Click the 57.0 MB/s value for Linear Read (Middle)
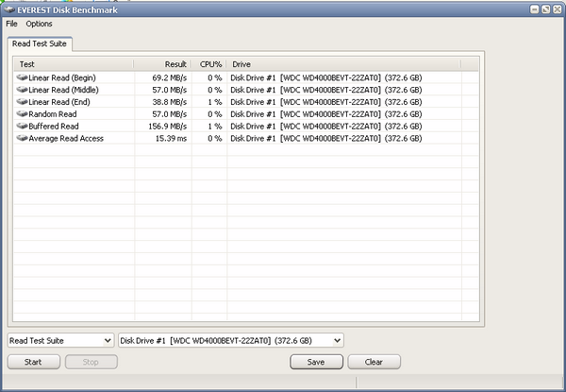Screen dimensions: 566x392 pos(169,90)
